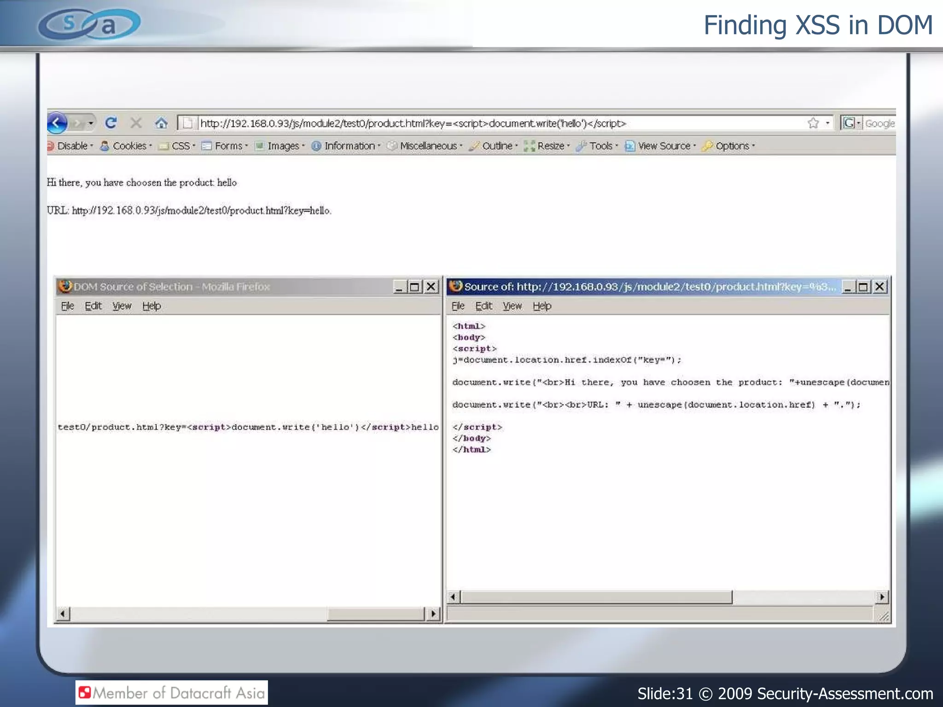The width and height of the screenshot is (943, 707).
Task: Click right scroll arrow in Source of window
Action: point(881,597)
